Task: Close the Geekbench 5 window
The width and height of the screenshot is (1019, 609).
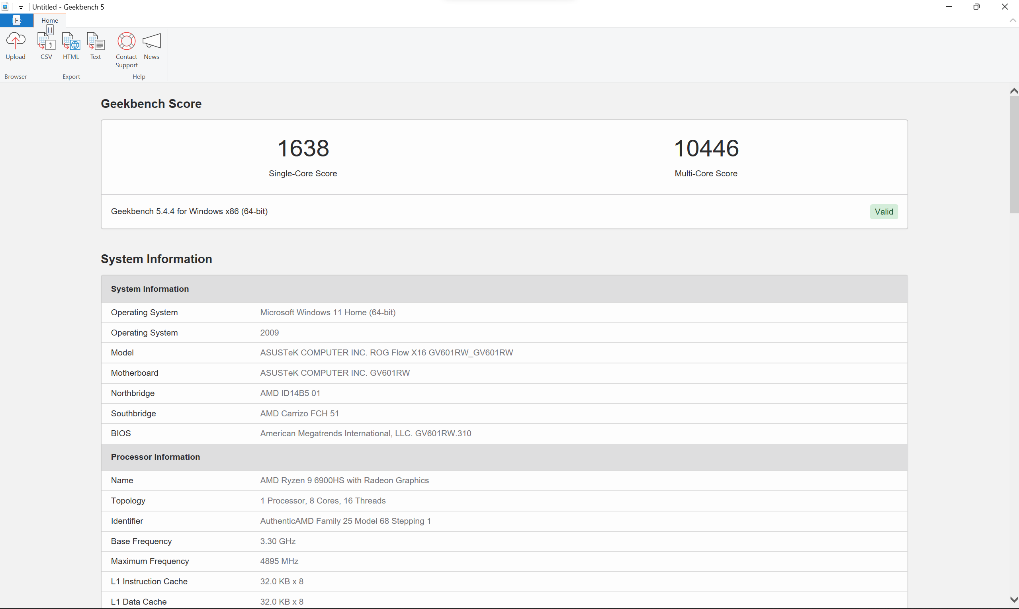Action: pos(1005,6)
